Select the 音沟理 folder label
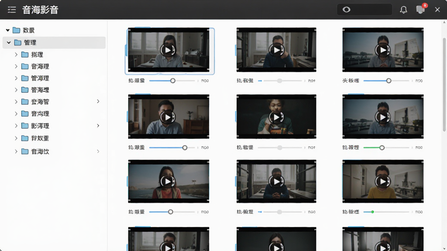Screen dimensions: 447x251 (x=40, y=114)
